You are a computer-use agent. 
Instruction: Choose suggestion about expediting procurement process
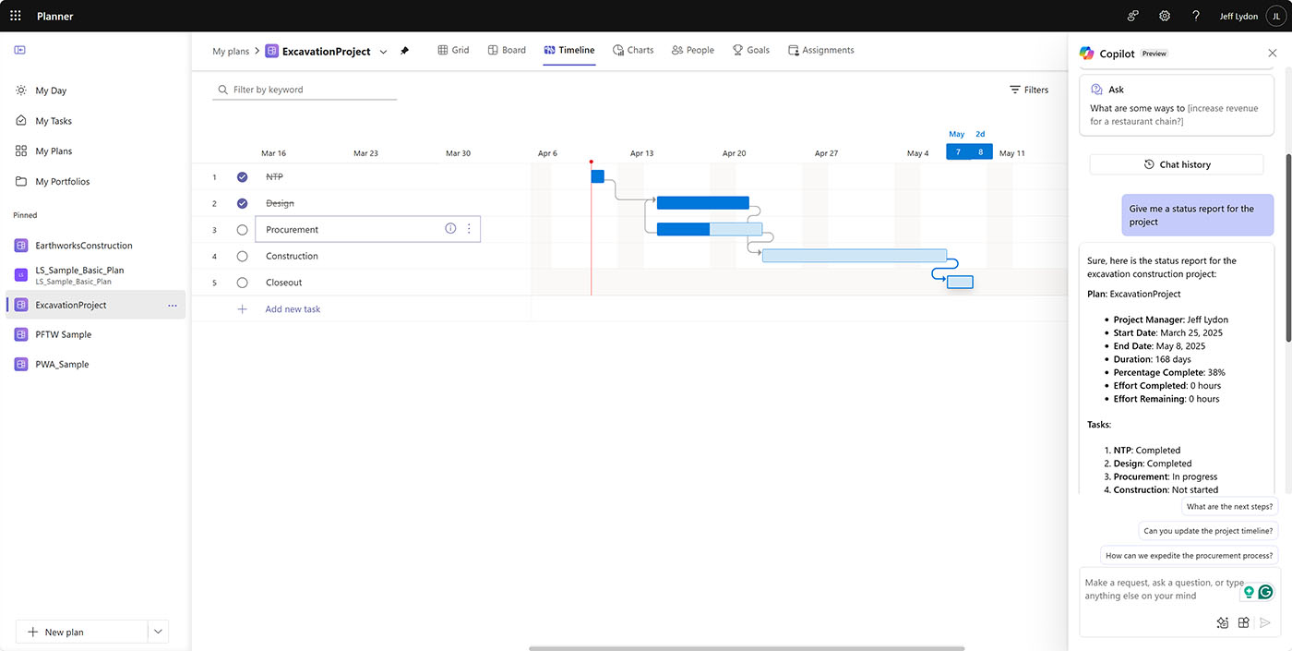1190,556
